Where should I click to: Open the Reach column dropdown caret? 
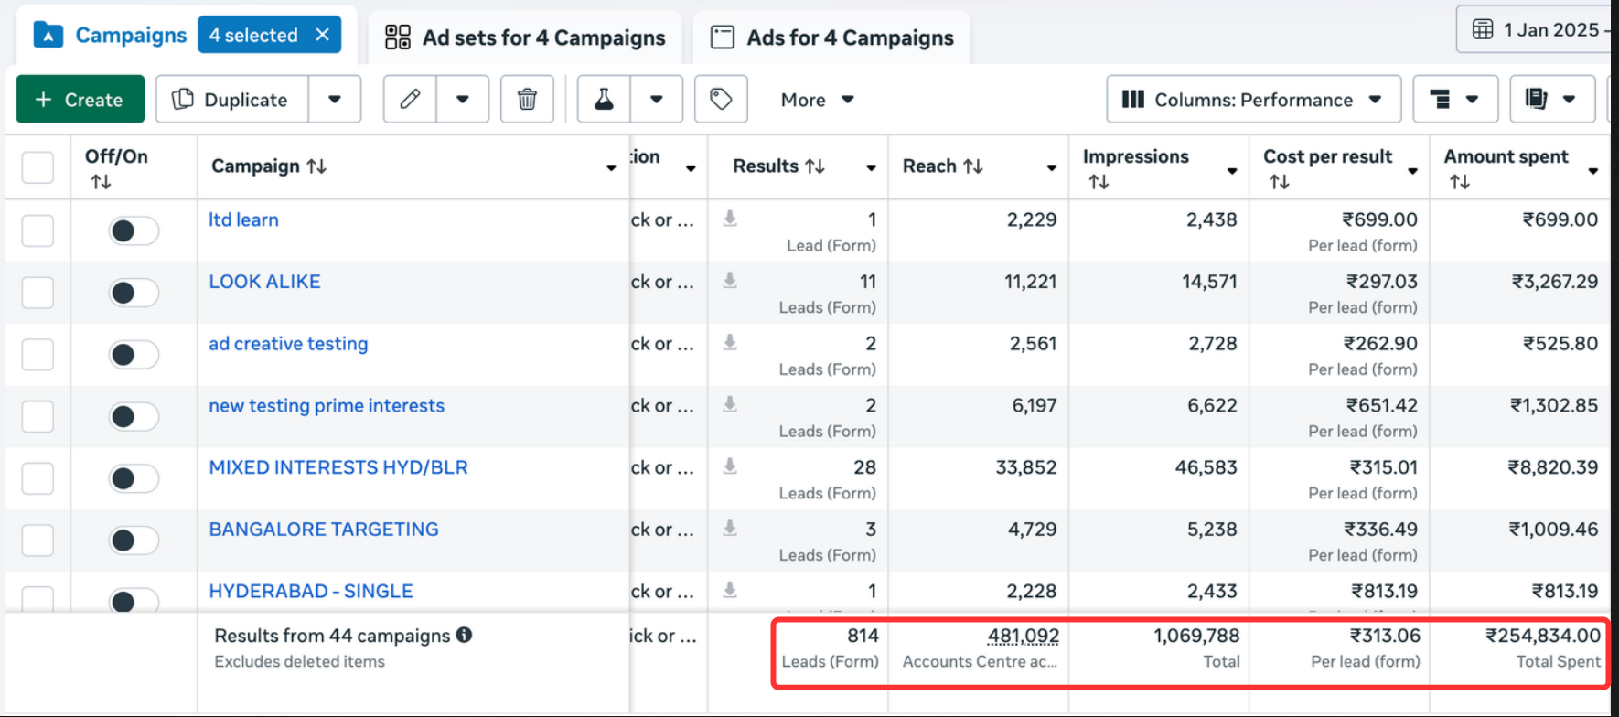point(1052,167)
